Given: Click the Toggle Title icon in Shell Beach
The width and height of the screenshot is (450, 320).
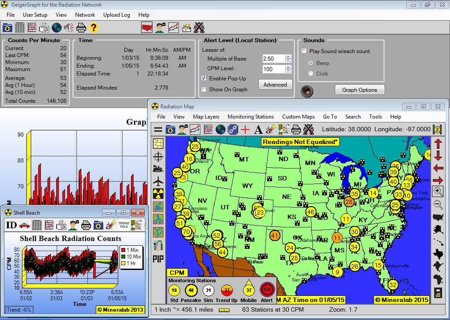Looking at the screenshot, I should pos(124,225).
